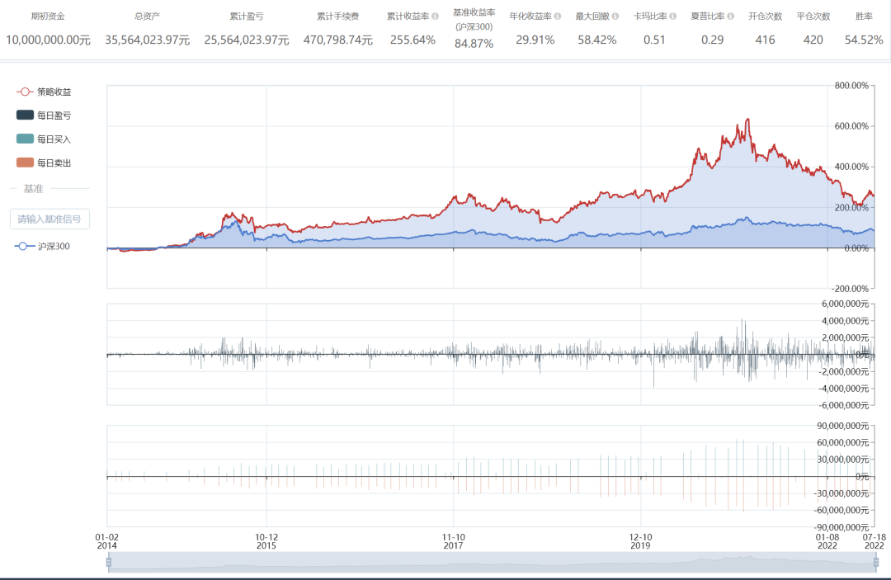Screen dimensions: 891x580
Task: Click the 12-10 2019 x-axis date label
Action: point(640,541)
